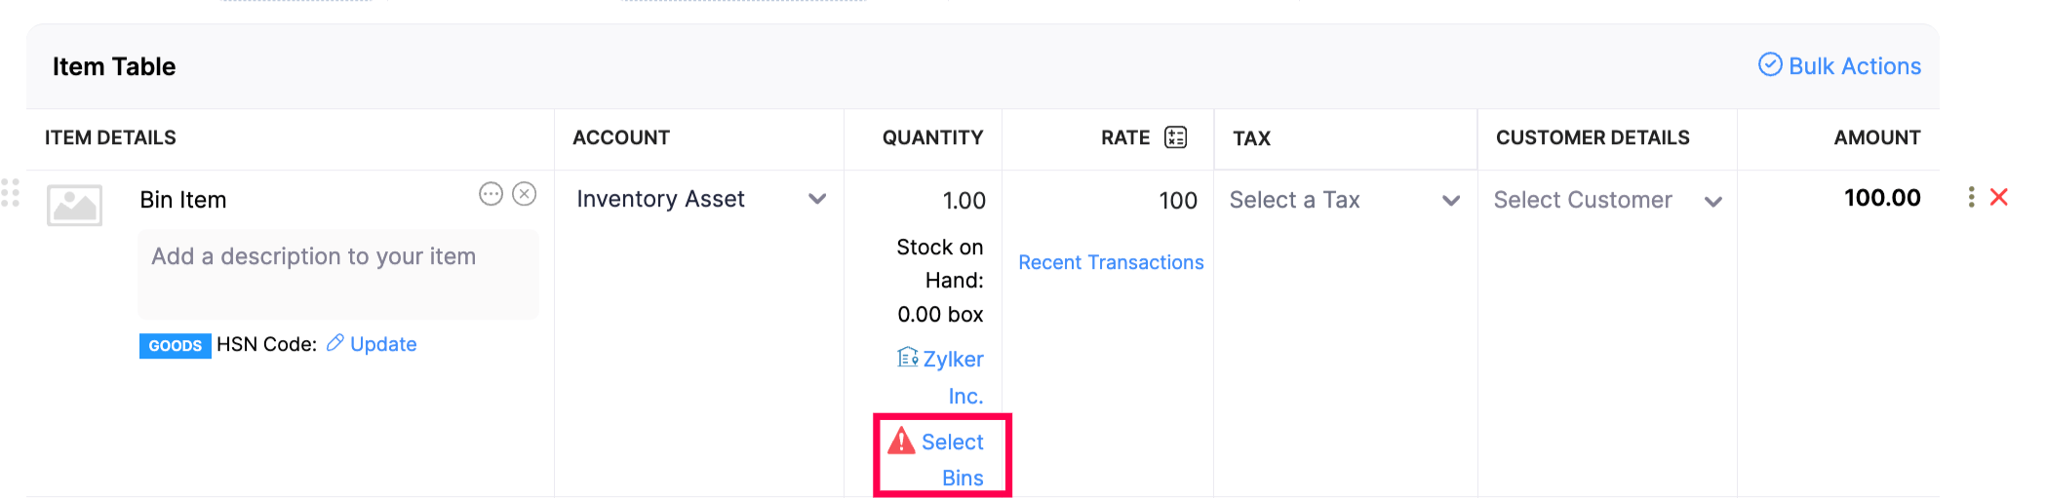Delete the row with the red X
2046x498 pixels.
point(1998,197)
